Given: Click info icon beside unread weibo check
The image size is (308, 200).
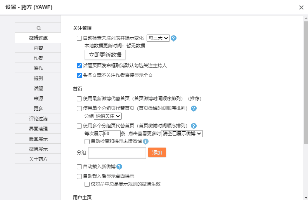Looking at the screenshot, I should [146, 141].
